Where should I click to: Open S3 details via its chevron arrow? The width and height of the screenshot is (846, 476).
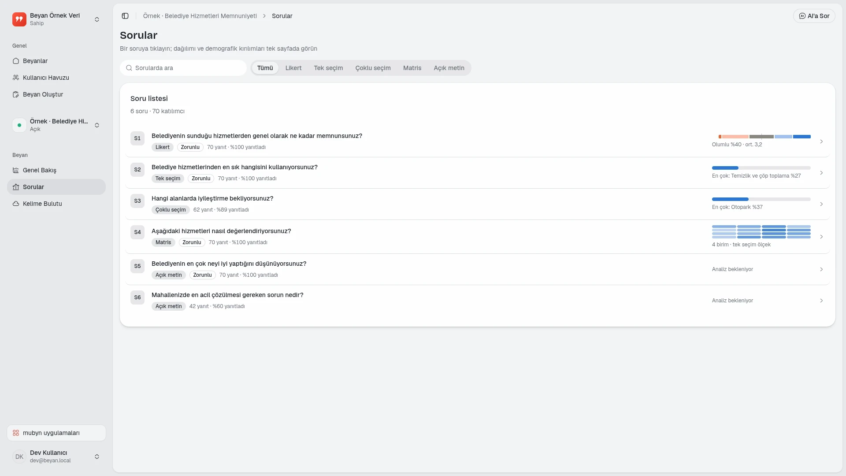[821, 204]
